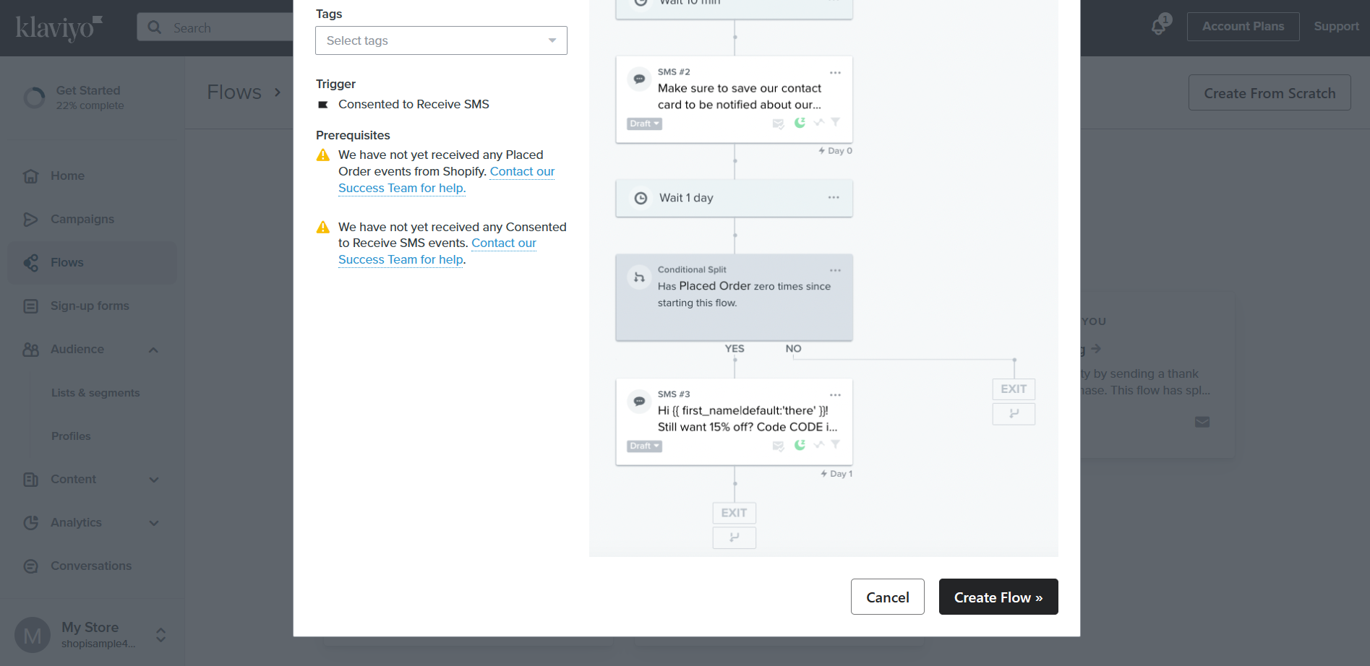Viewport: 1370px width, 666px height.
Task: Click the Create Flow button
Action: pos(998,597)
